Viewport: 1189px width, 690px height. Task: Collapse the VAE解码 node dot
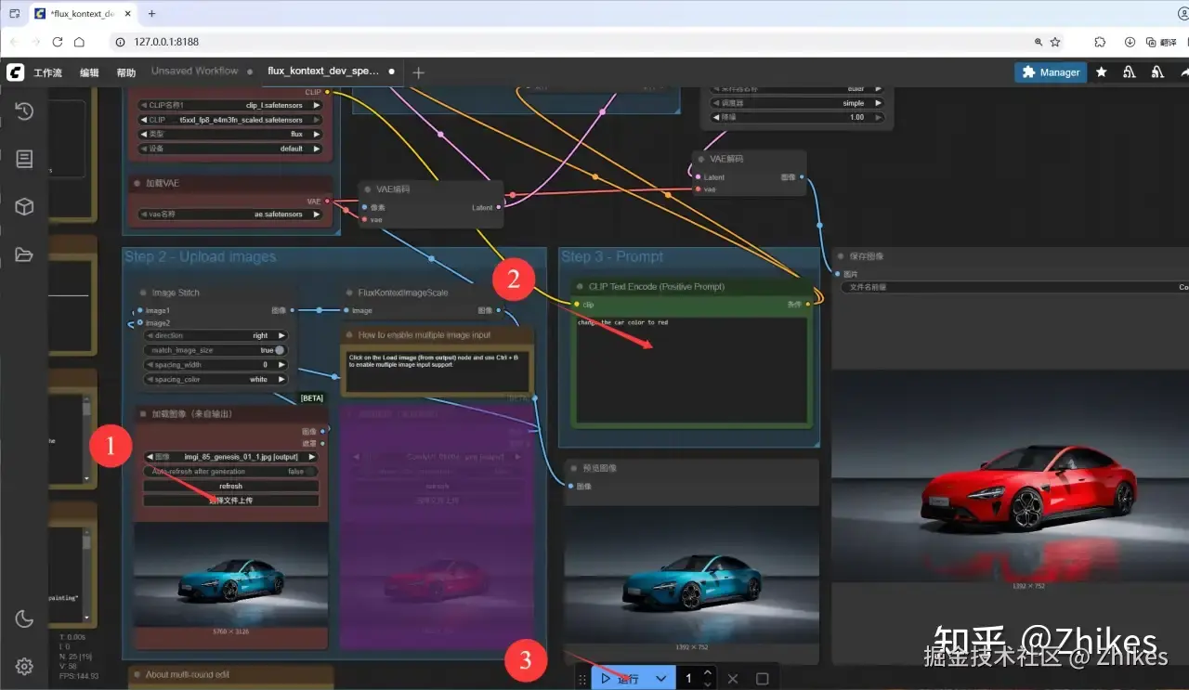pos(700,159)
